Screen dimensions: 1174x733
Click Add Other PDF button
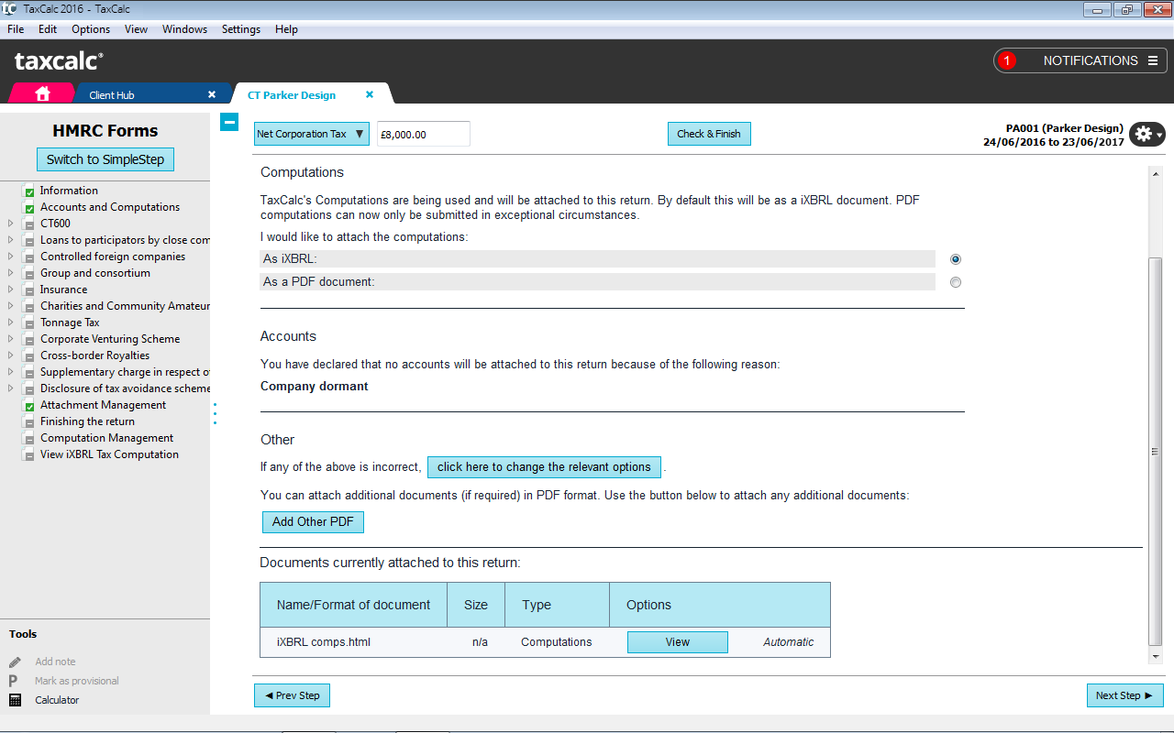[313, 521]
